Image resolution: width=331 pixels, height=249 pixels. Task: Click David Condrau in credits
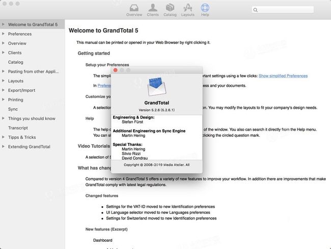pos(134,158)
